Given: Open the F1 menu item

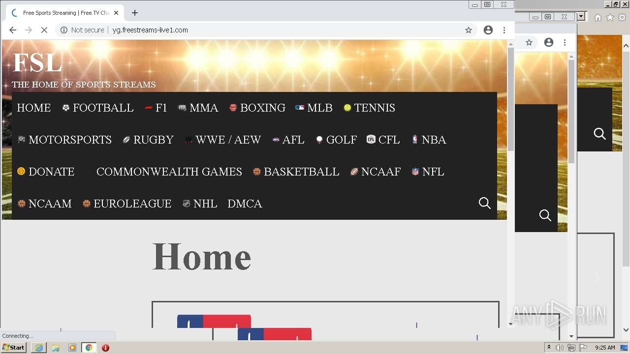Looking at the screenshot, I should click(156, 108).
